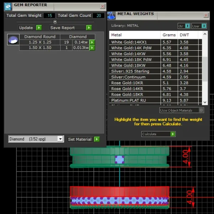This screenshot has width=214, height=214.
Task: Click the DWT column header
Action: click(x=188, y=35)
